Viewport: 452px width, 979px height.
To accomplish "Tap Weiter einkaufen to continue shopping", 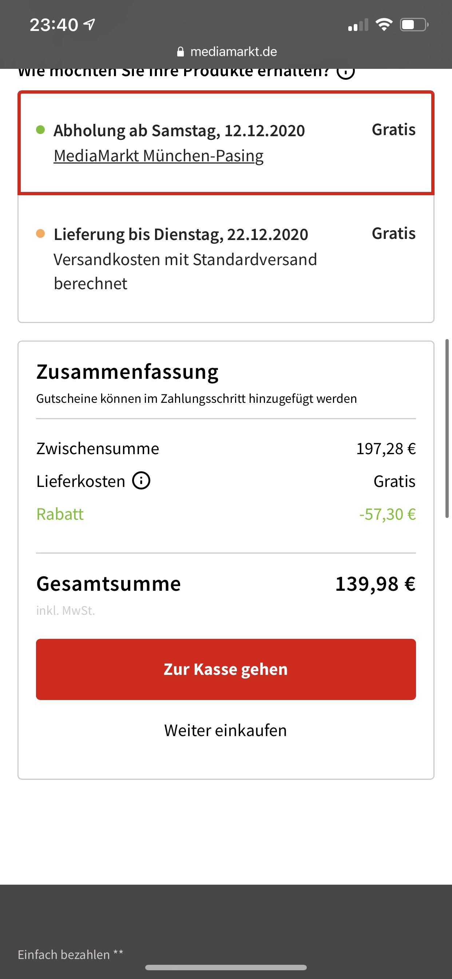I will point(226,730).
